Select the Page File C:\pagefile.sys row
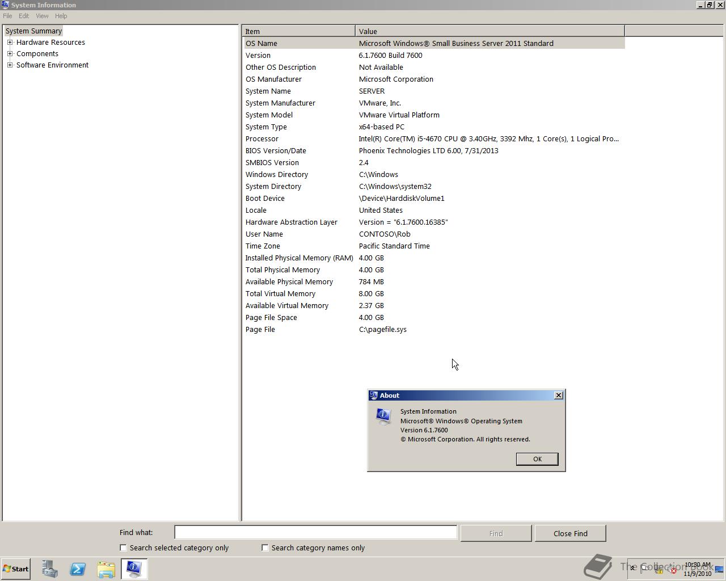The height and width of the screenshot is (581, 726). [x=434, y=329]
